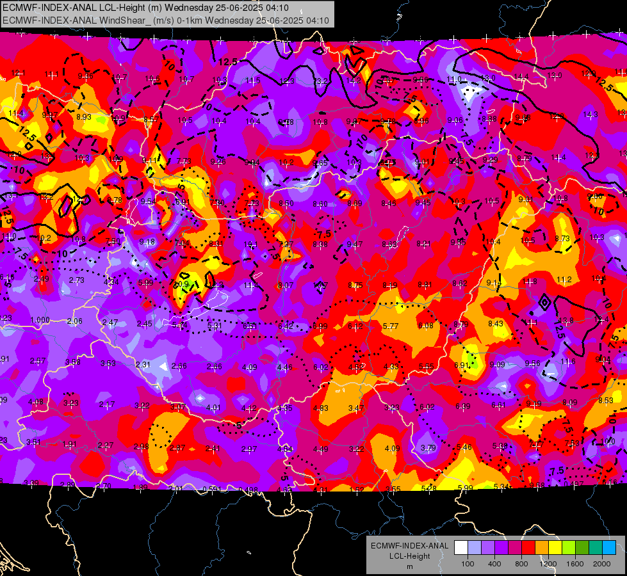This screenshot has height=576, width=627.
Task: Click the lime yellow-green legend swatch
Action: coord(569,547)
